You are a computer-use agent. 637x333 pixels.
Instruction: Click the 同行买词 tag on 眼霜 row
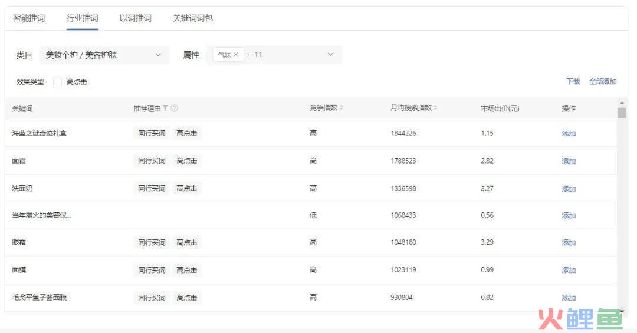pyautogui.click(x=152, y=242)
